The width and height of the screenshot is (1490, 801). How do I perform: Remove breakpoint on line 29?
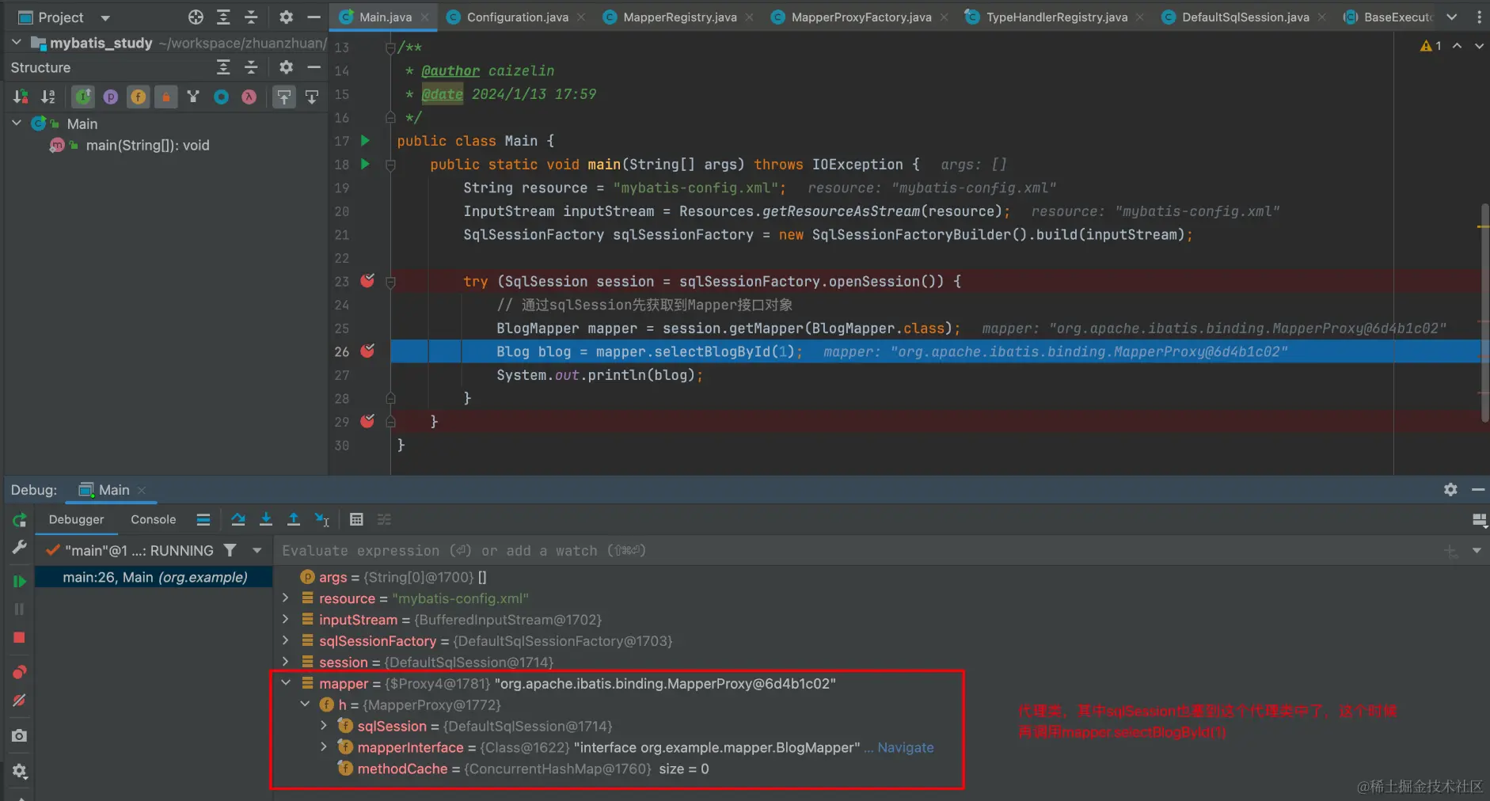tap(367, 421)
